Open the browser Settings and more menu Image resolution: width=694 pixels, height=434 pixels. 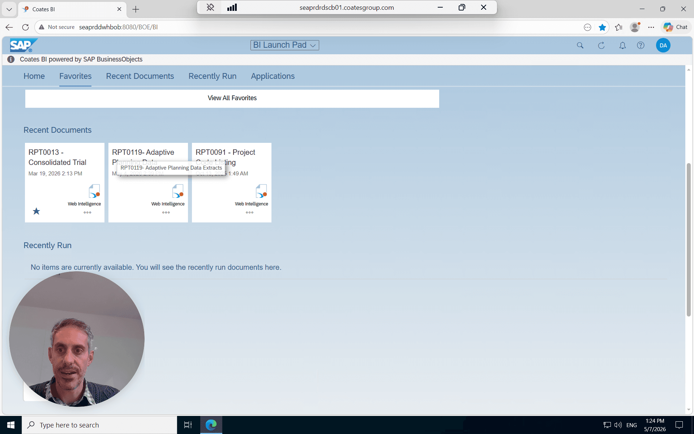pyautogui.click(x=651, y=27)
